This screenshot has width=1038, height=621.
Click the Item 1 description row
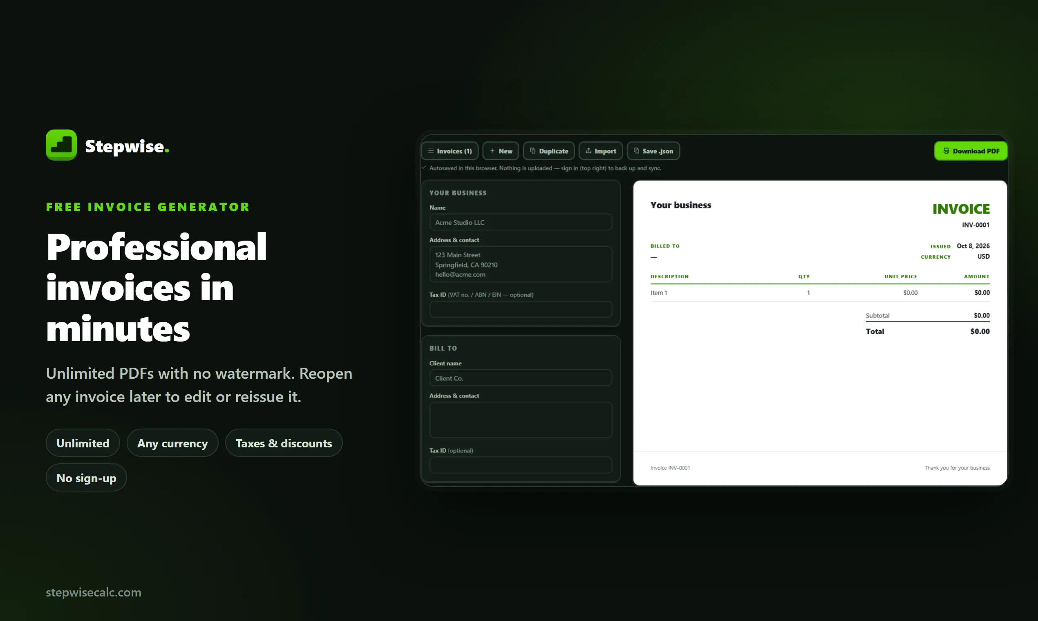pyautogui.click(x=820, y=293)
